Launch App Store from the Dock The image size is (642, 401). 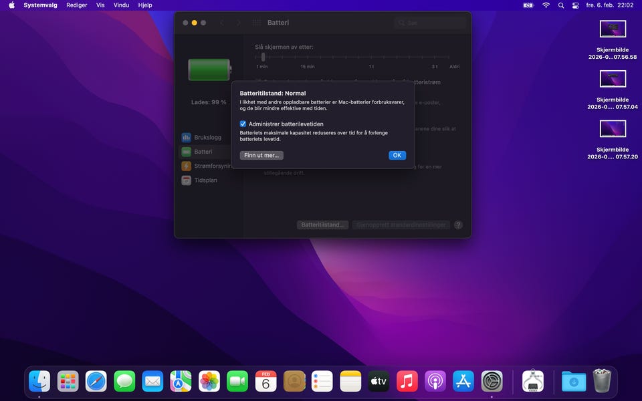[x=463, y=381]
